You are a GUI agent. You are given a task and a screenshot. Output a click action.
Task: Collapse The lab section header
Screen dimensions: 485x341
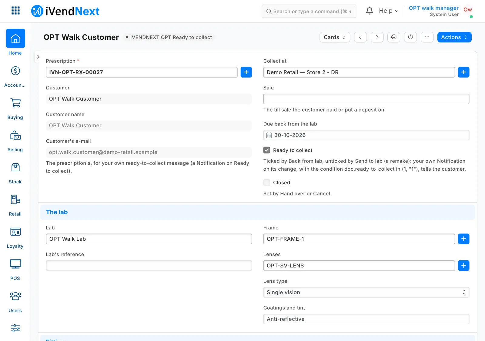[257, 212]
